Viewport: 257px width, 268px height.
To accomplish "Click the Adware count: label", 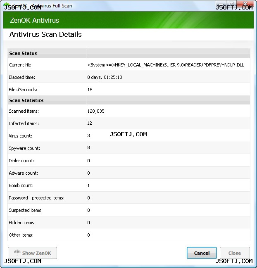I will [x=24, y=173].
